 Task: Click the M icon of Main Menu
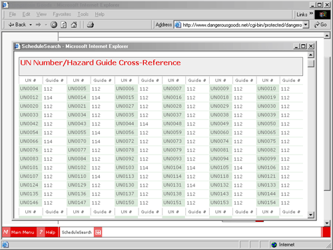click(6, 232)
